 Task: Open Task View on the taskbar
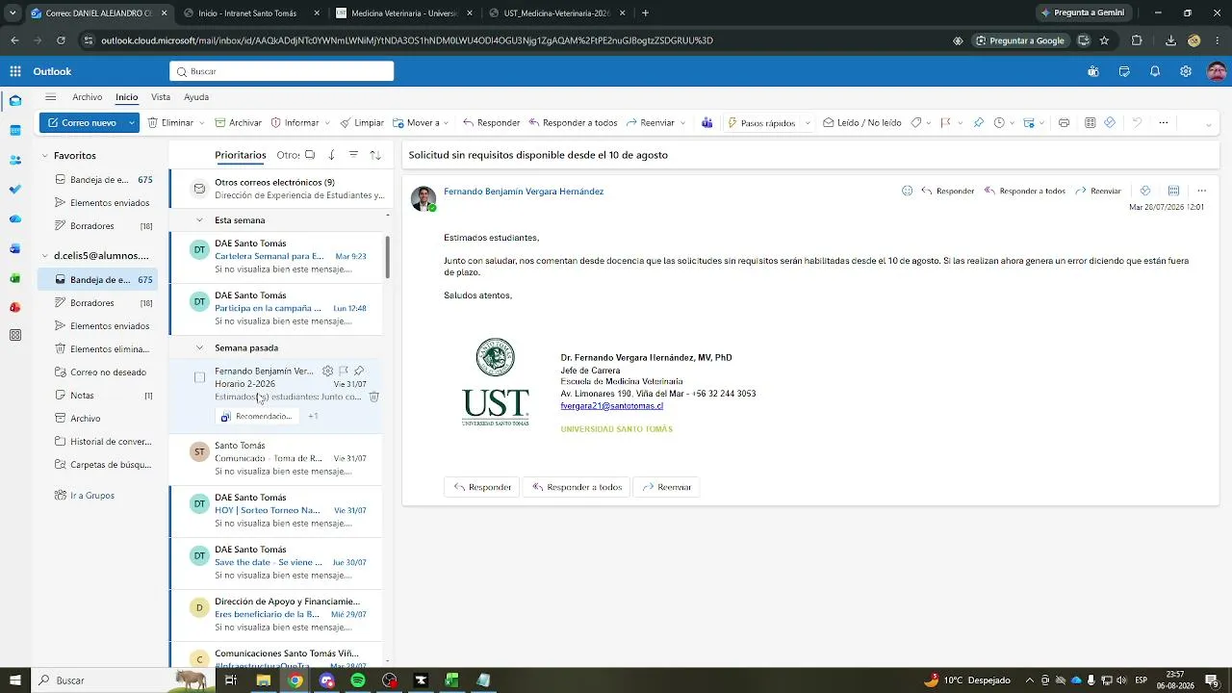tap(231, 680)
